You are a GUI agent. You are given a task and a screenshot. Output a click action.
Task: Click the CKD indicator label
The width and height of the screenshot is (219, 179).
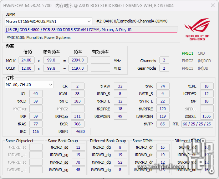(201, 53)
